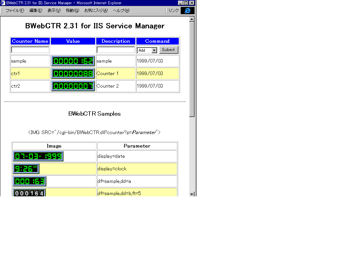Image resolution: width=337 pixels, height=253 pixels.
Task: Click the Image column header
Action: (x=54, y=146)
